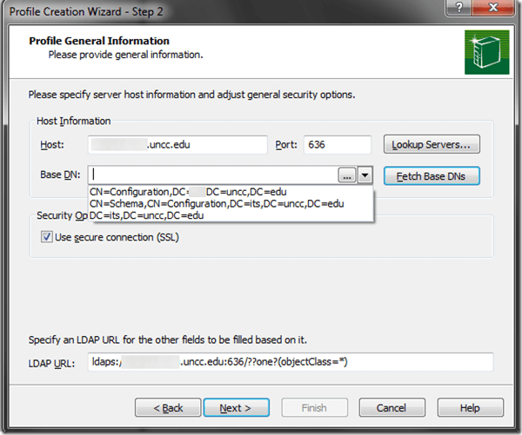Click Fetch Base DNs
Screen dimensions: 522x435
tap(432, 175)
